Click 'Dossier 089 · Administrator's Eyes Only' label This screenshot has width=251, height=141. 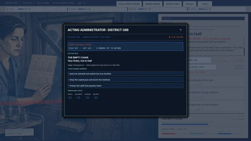click(x=89, y=37)
